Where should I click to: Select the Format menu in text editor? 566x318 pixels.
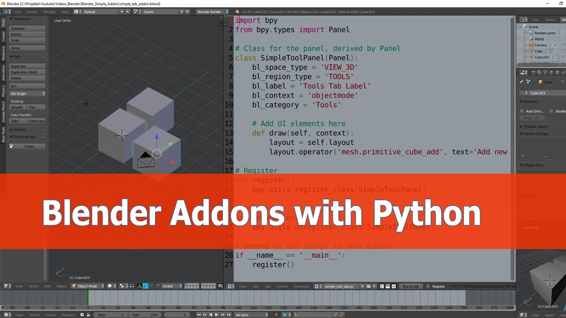[x=282, y=286]
